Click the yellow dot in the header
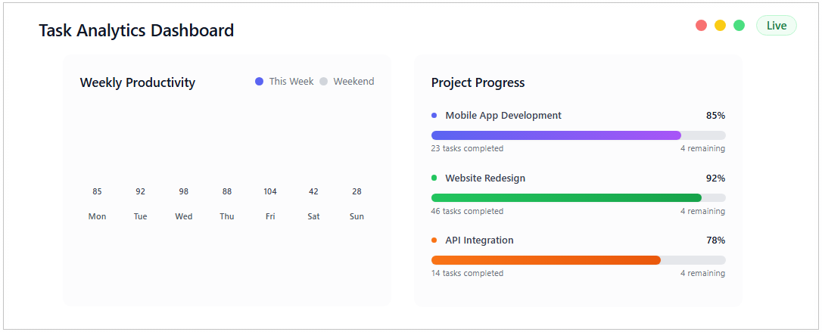This screenshot has width=822, height=332. pyautogui.click(x=720, y=26)
